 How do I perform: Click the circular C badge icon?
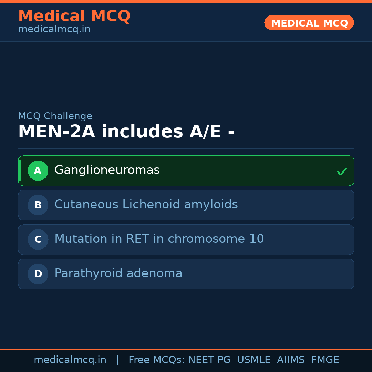38,239
